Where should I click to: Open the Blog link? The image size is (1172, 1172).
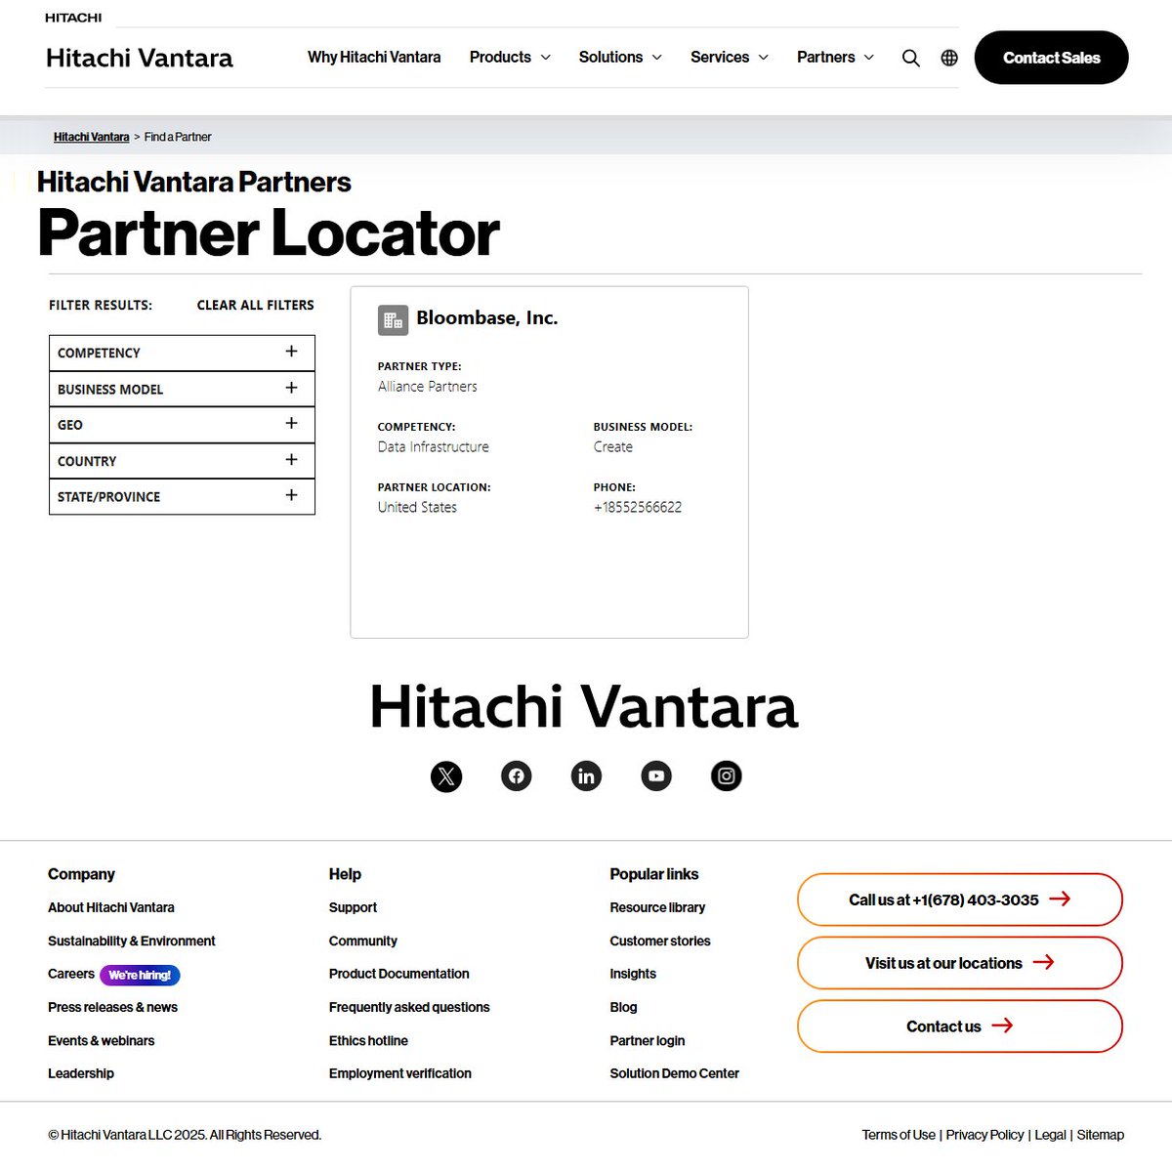tap(623, 1007)
